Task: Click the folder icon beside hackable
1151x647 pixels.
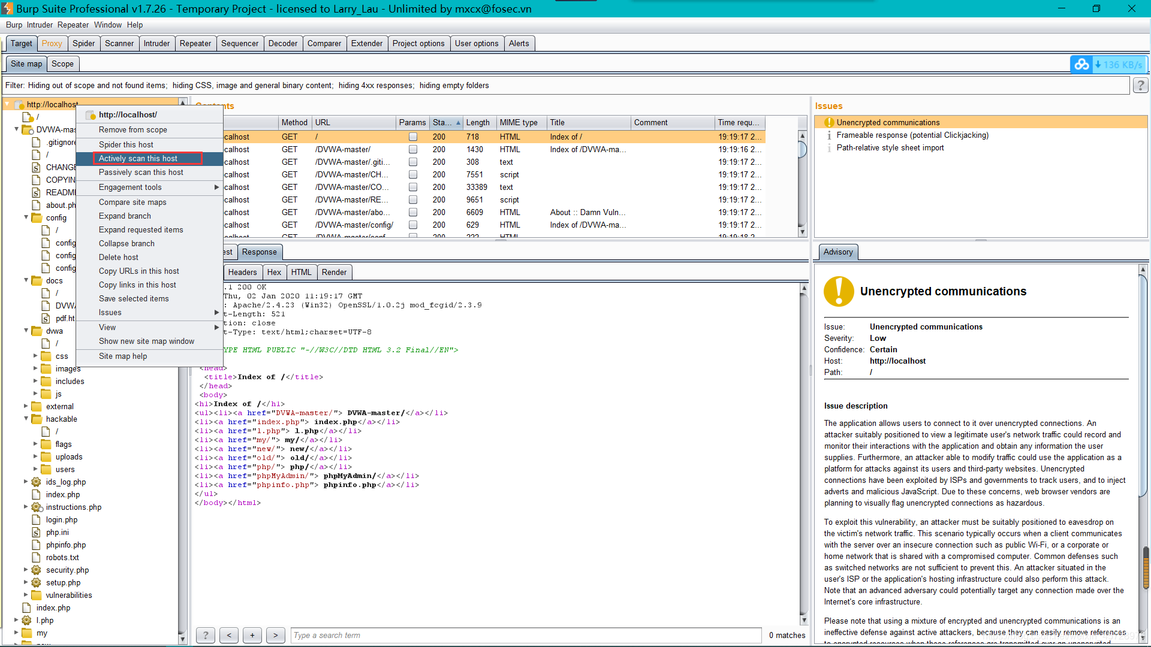Action: point(36,419)
